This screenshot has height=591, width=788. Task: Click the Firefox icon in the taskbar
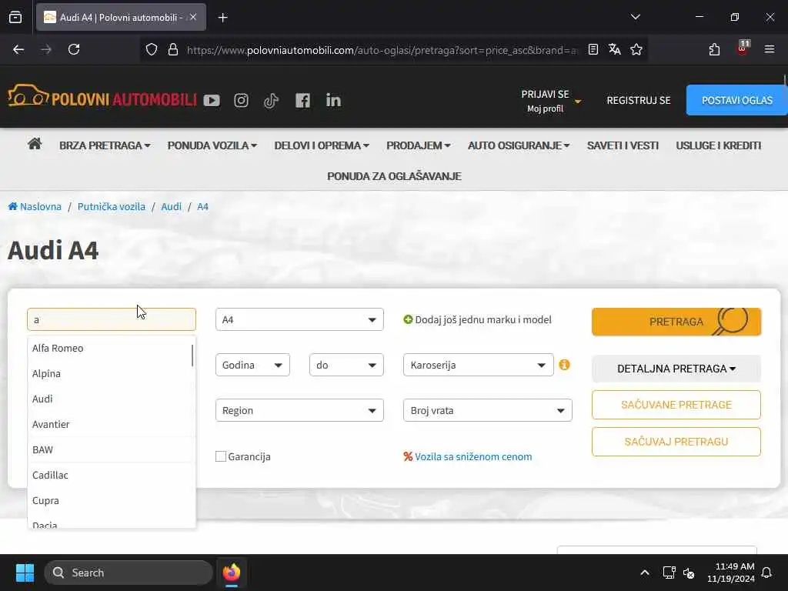232,573
